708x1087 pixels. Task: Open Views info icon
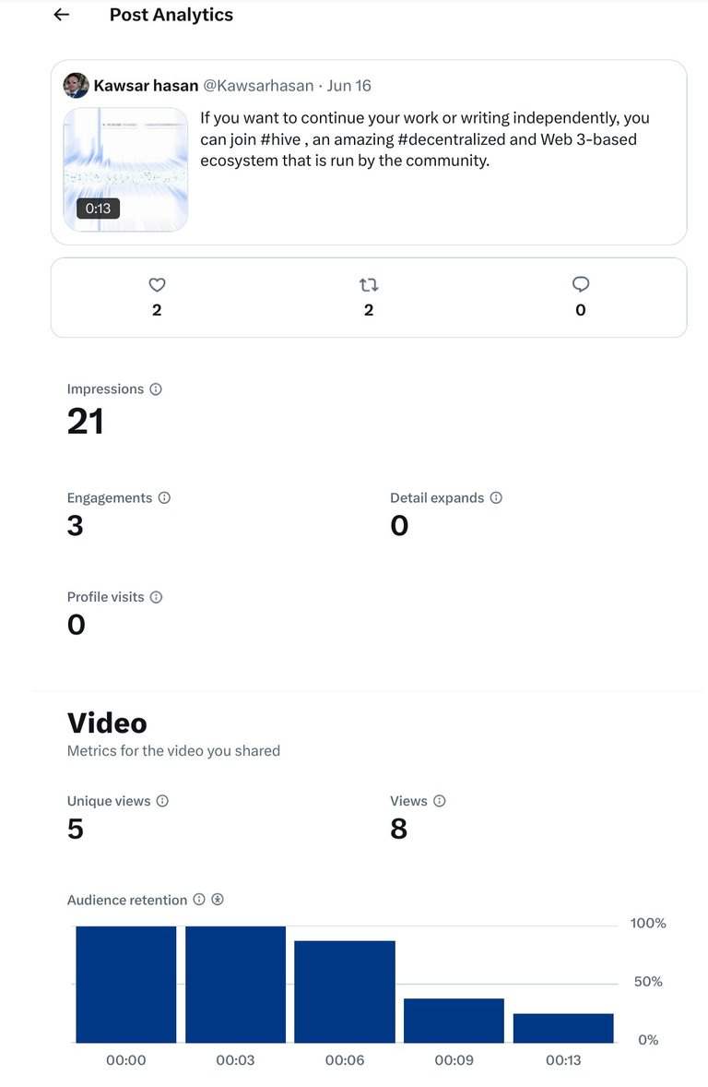[x=440, y=801]
